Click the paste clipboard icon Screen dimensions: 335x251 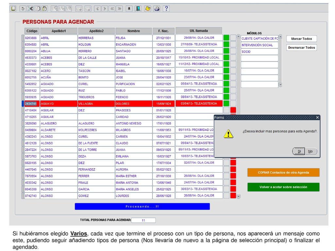[x=44, y=8]
